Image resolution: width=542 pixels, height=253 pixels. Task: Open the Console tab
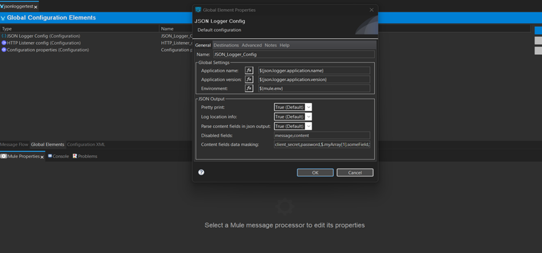(x=61, y=156)
